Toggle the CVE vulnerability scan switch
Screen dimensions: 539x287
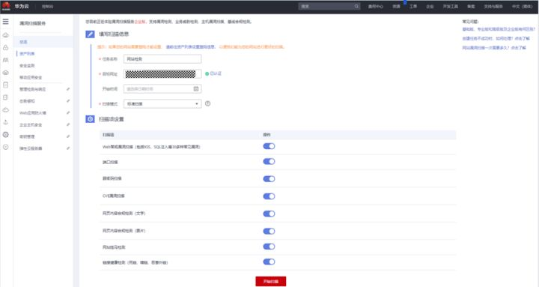pos(269,196)
